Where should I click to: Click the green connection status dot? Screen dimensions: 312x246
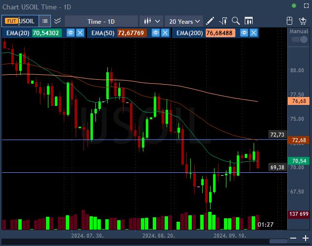click(x=294, y=6)
